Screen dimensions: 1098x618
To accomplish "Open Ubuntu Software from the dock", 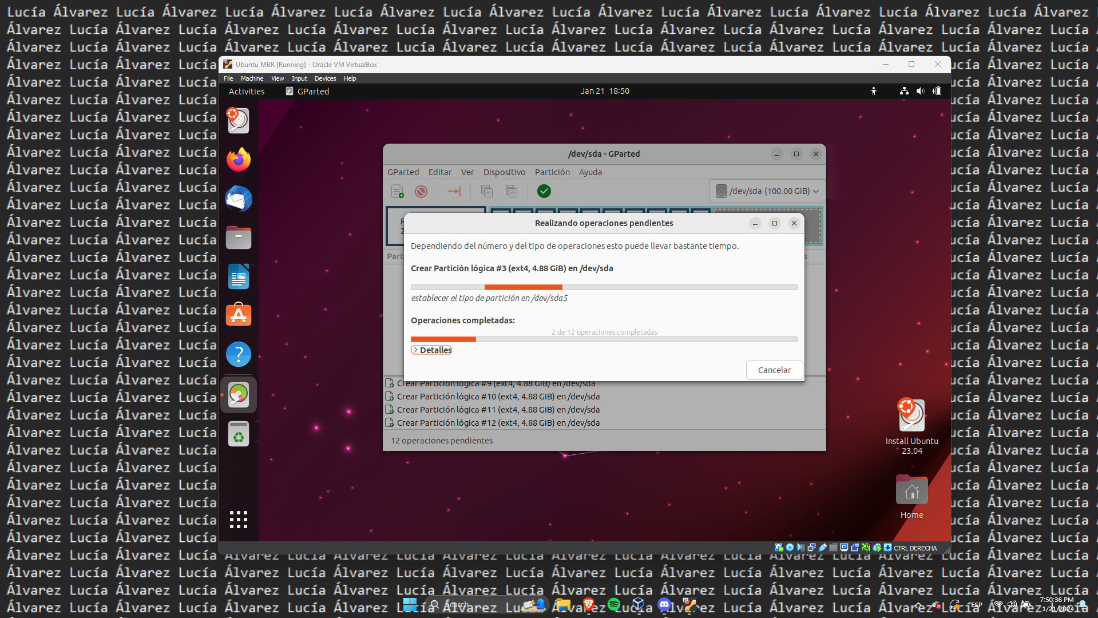I will pyautogui.click(x=239, y=315).
